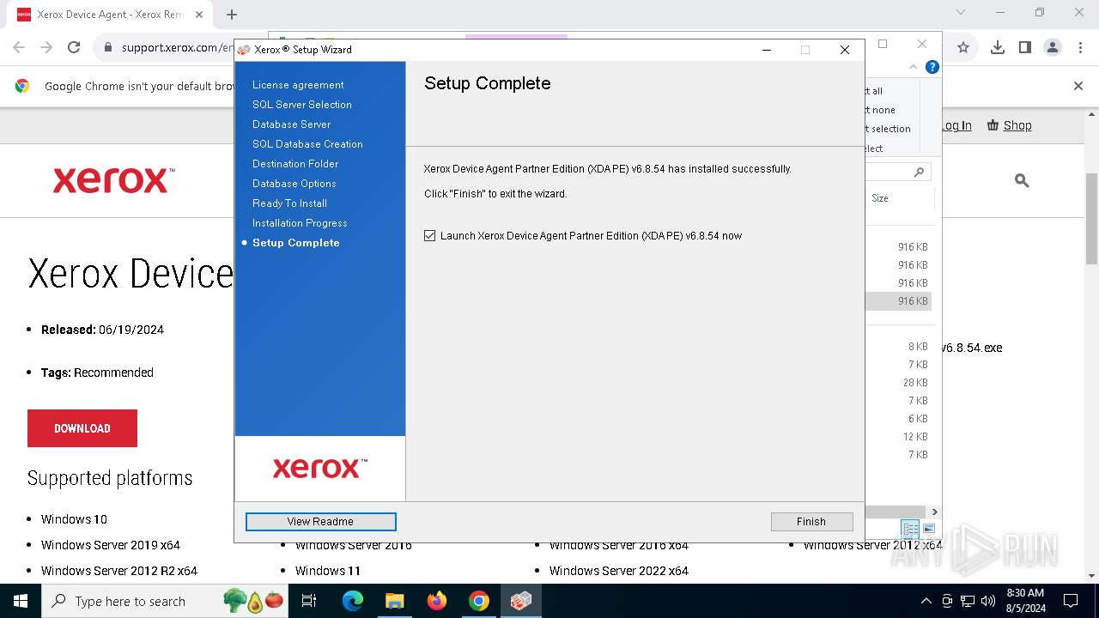Select the 28 KB file row in Explorer
This screenshot has height=618, width=1099.
point(898,383)
